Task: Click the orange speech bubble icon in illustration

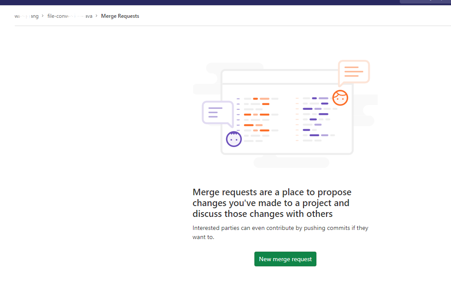Action: pos(353,72)
